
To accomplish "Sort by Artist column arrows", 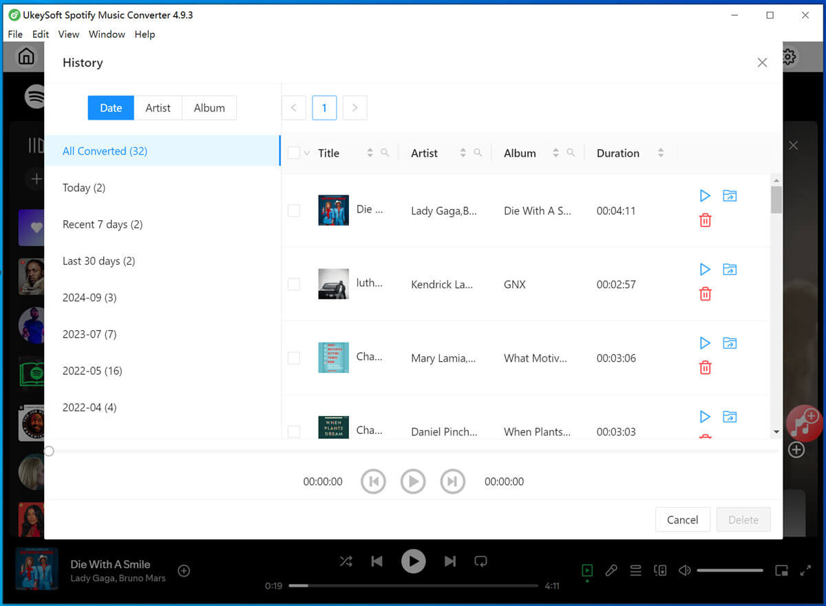I will [x=463, y=153].
